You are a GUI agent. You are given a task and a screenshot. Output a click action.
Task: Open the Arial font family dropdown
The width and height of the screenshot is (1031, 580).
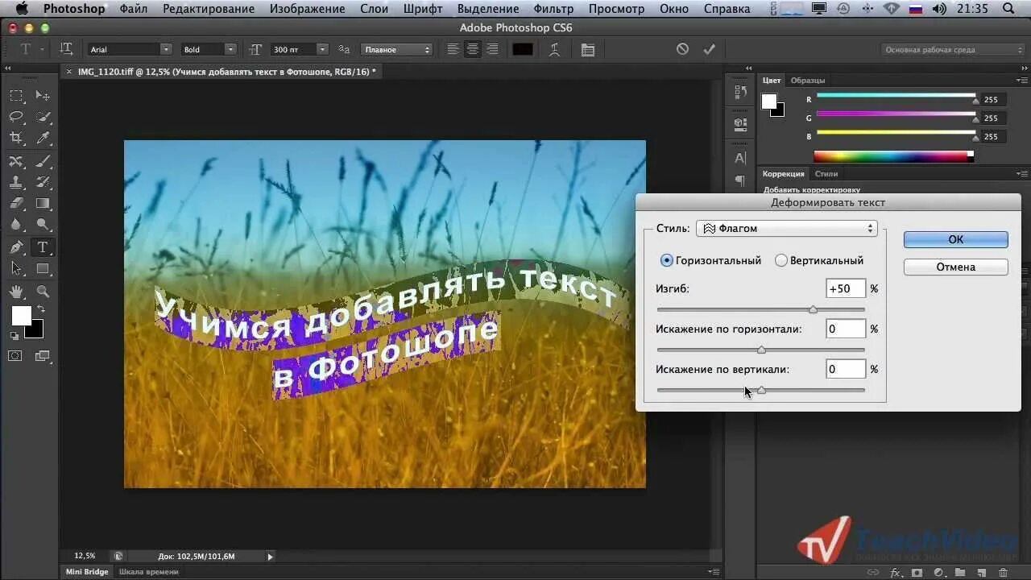[130, 49]
